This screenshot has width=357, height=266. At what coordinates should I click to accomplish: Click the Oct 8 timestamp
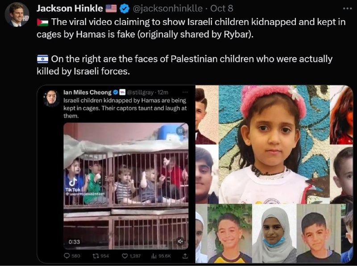[221, 8]
